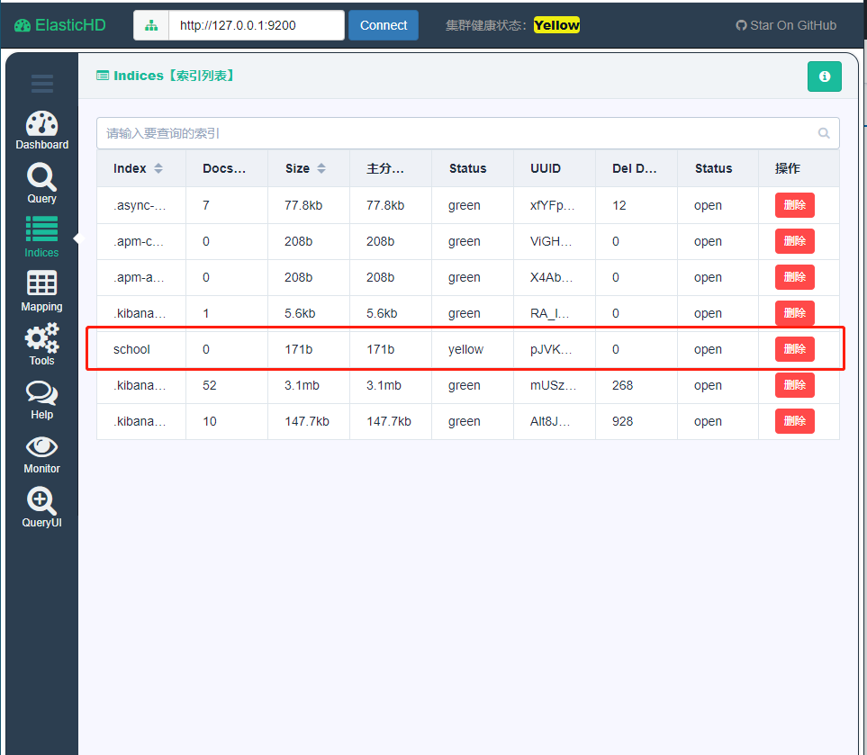The image size is (867, 755).
Task: Open the Help chat bubbles icon
Action: [x=41, y=392]
